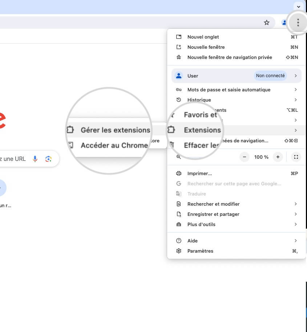This screenshot has width=307, height=332.
Task: Open Enregistrer et partager submenu
Action: click(x=237, y=214)
